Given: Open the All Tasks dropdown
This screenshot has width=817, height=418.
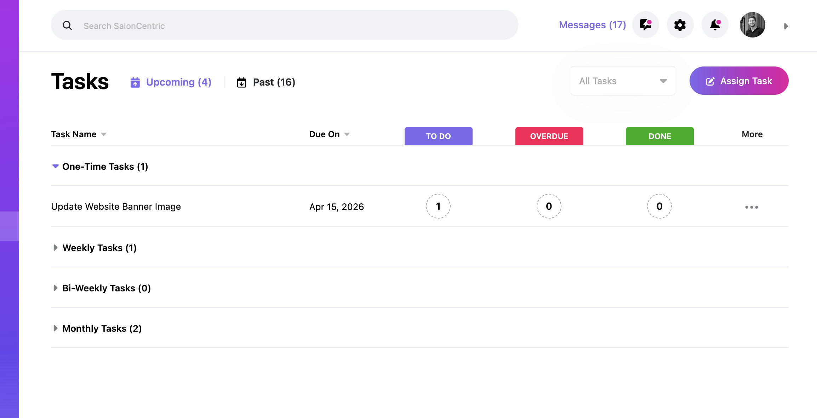Looking at the screenshot, I should 623,81.
